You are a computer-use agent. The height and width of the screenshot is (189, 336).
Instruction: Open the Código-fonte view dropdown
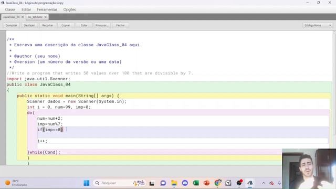[318, 25]
